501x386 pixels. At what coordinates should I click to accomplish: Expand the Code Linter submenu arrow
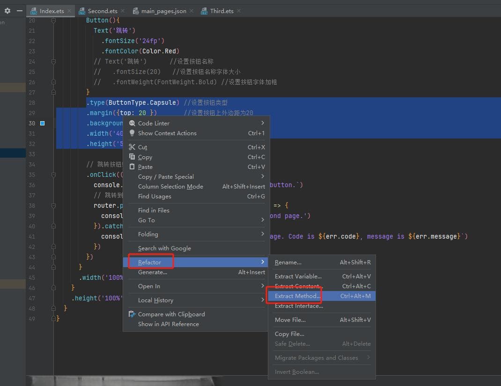pos(263,123)
